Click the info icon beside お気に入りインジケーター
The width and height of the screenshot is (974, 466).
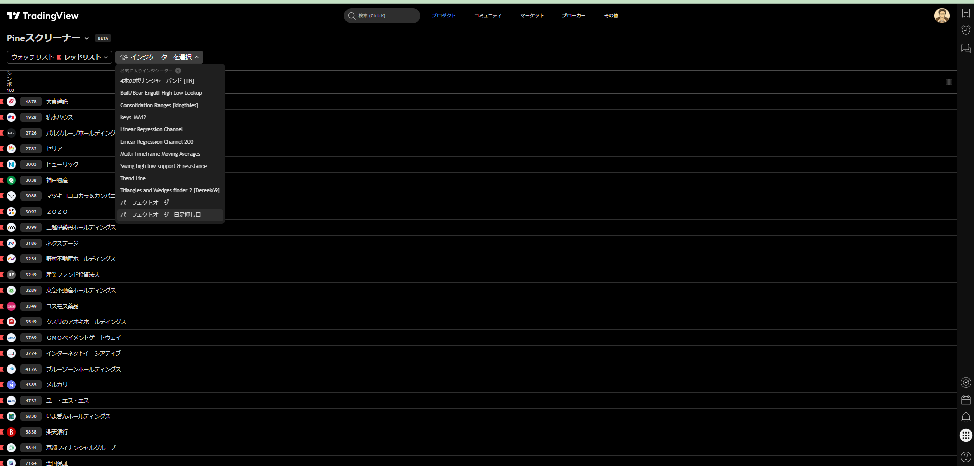pyautogui.click(x=178, y=71)
